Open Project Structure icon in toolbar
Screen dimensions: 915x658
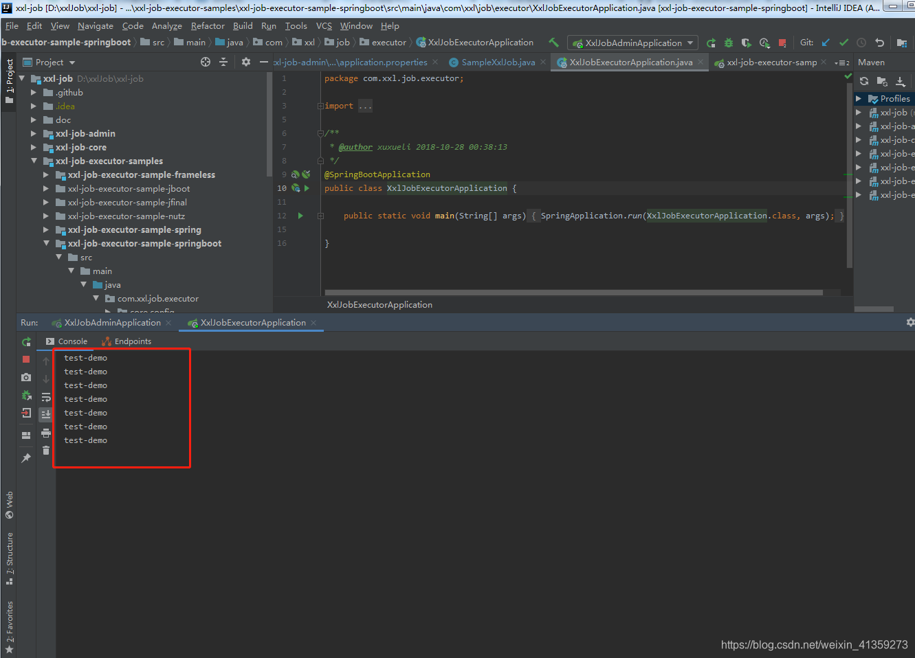click(x=902, y=43)
